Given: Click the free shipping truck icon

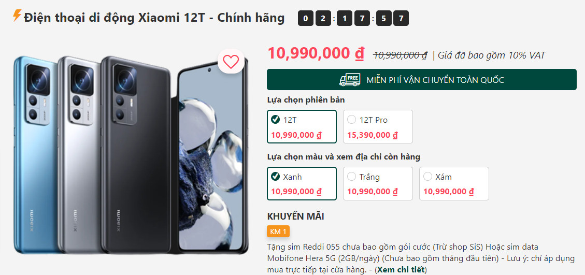Looking at the screenshot, I should 350,79.
